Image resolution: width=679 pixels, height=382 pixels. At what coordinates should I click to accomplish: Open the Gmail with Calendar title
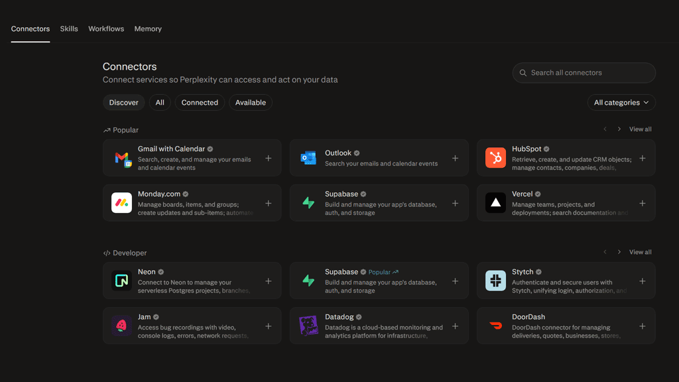click(x=171, y=149)
